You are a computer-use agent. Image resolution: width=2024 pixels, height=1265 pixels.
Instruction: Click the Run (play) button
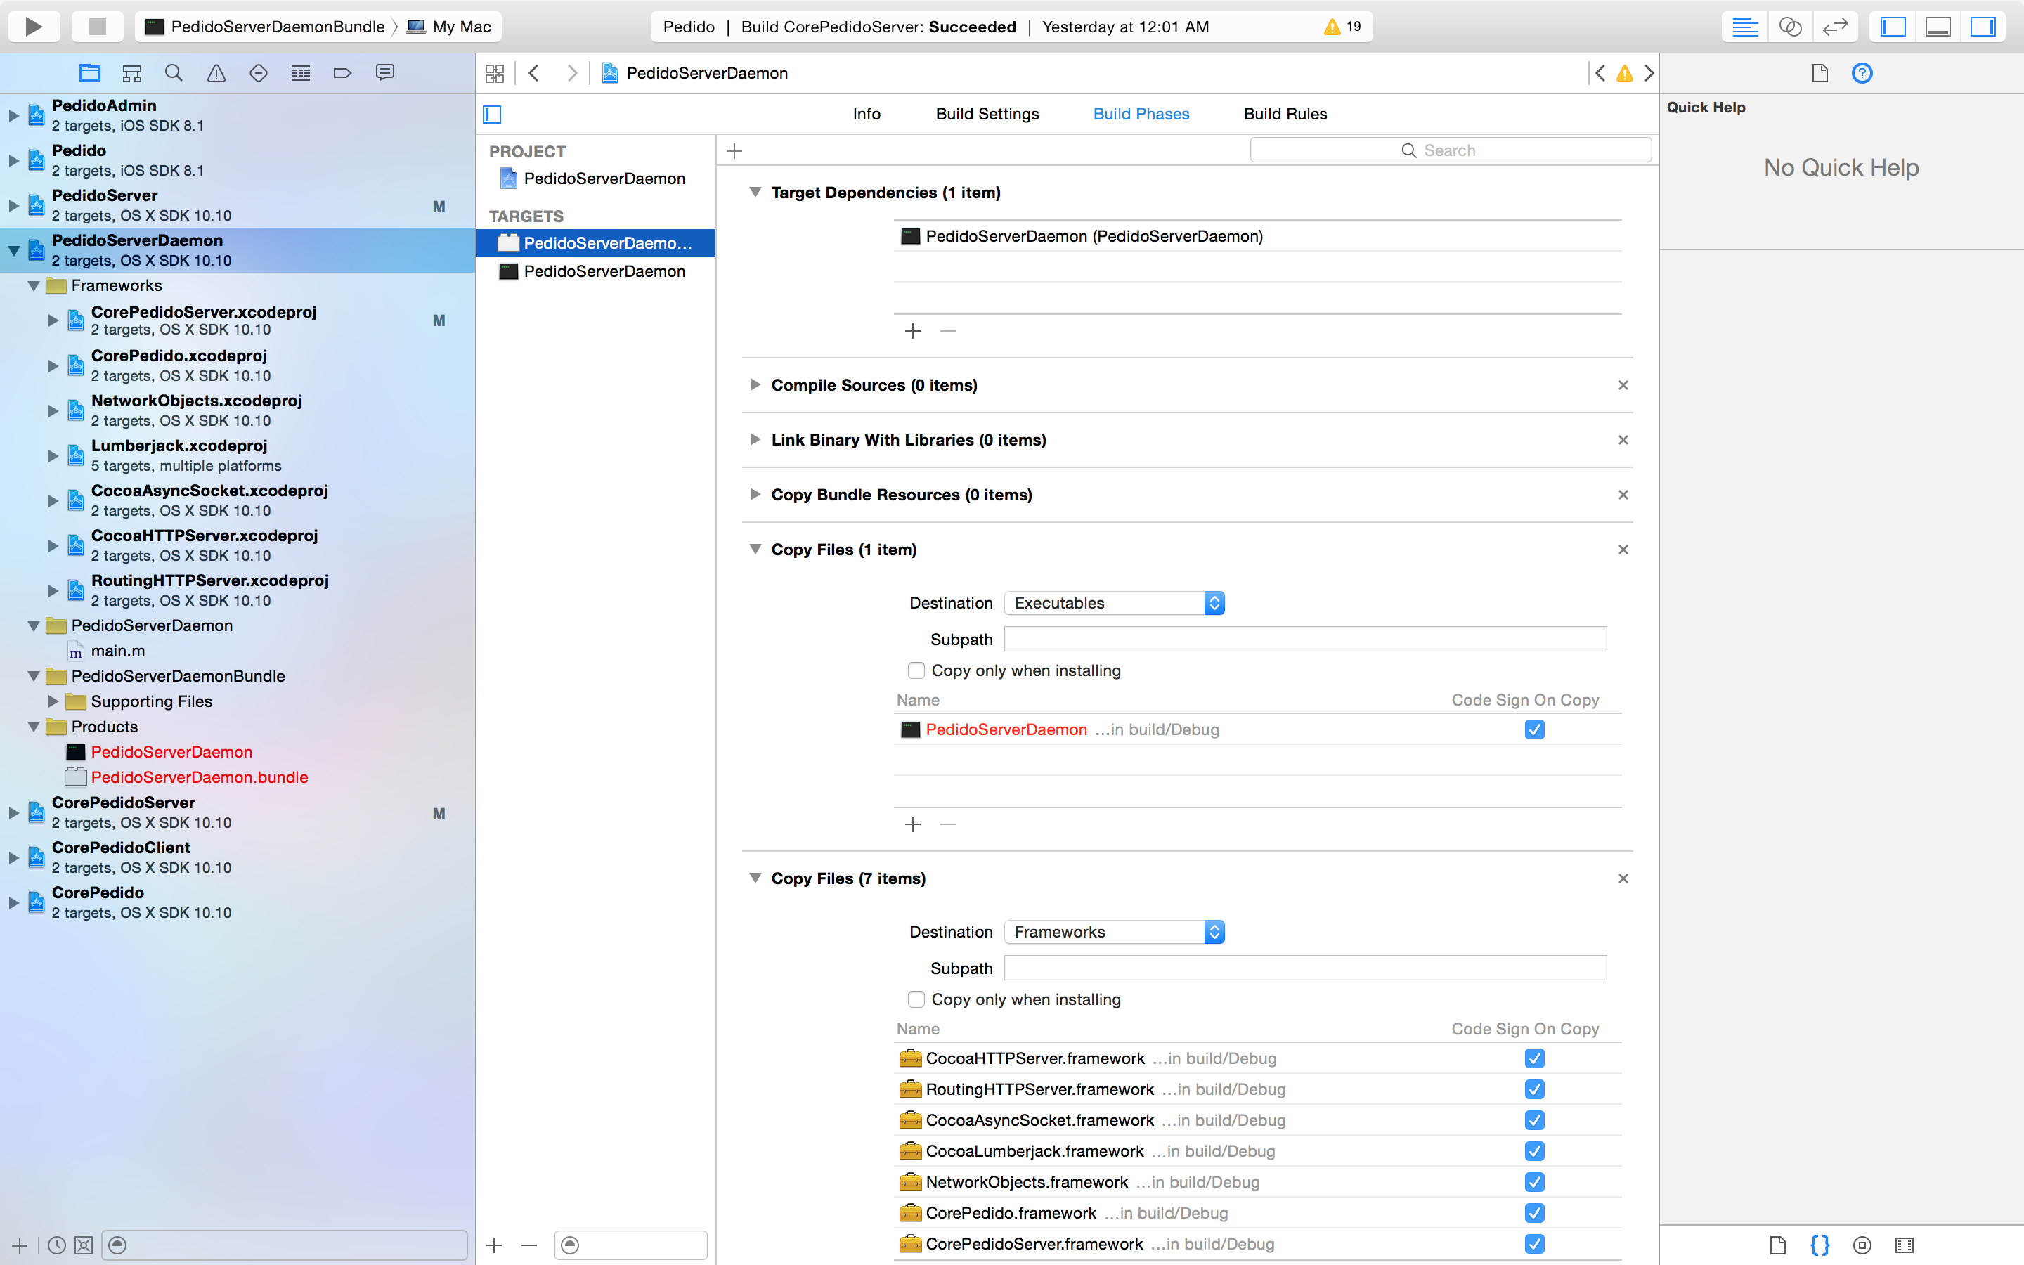(34, 27)
